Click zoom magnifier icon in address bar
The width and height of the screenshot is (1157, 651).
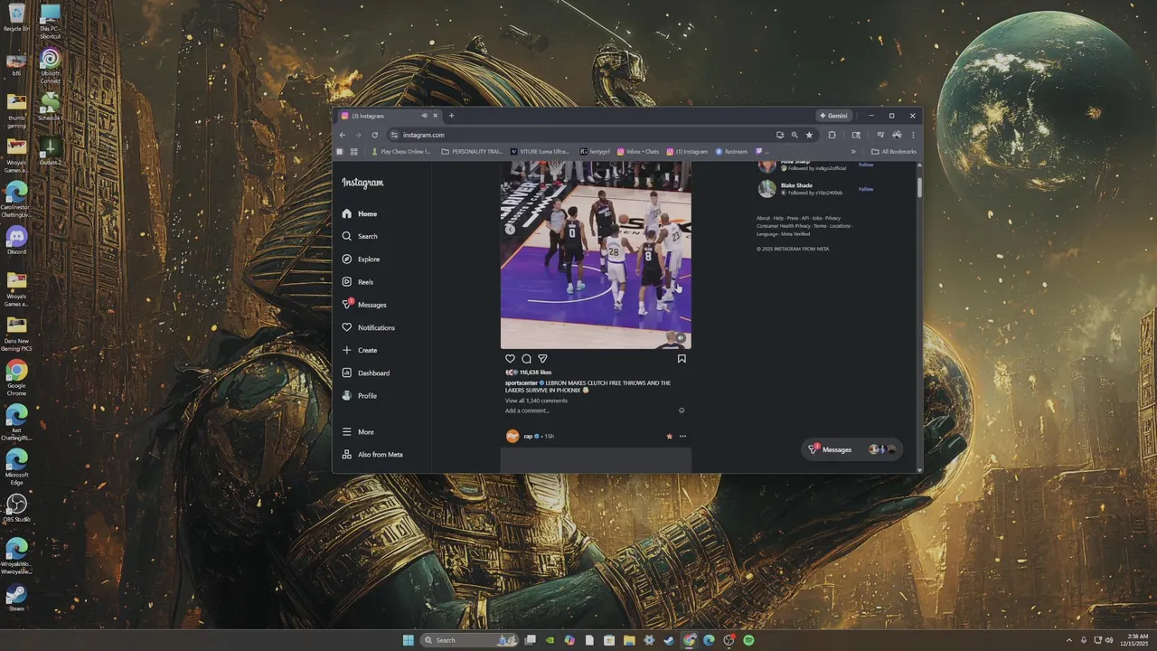coord(795,135)
